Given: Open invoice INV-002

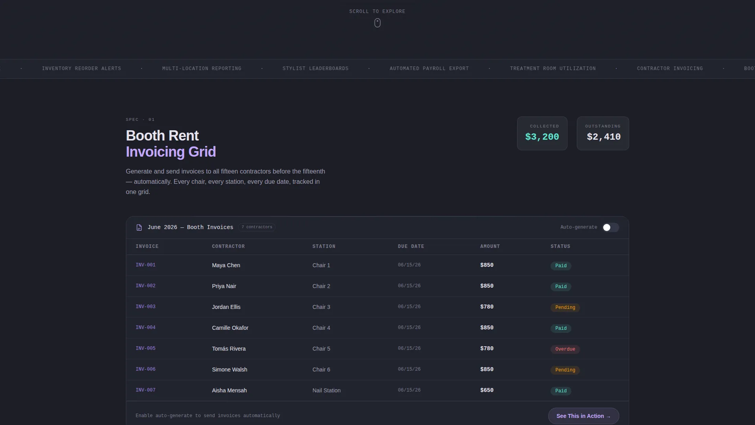Looking at the screenshot, I should tap(145, 286).
